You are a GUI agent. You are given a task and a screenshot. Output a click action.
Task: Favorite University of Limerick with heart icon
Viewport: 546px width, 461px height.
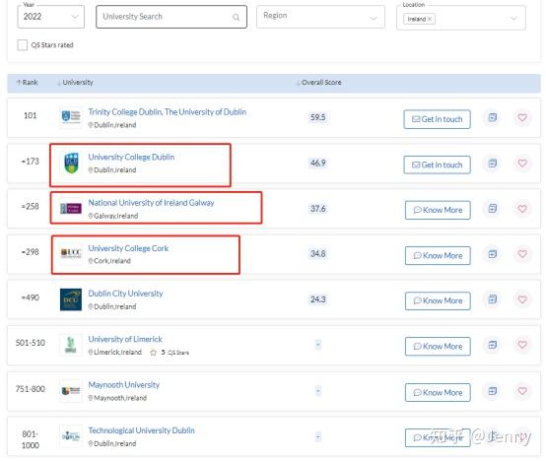tap(522, 345)
